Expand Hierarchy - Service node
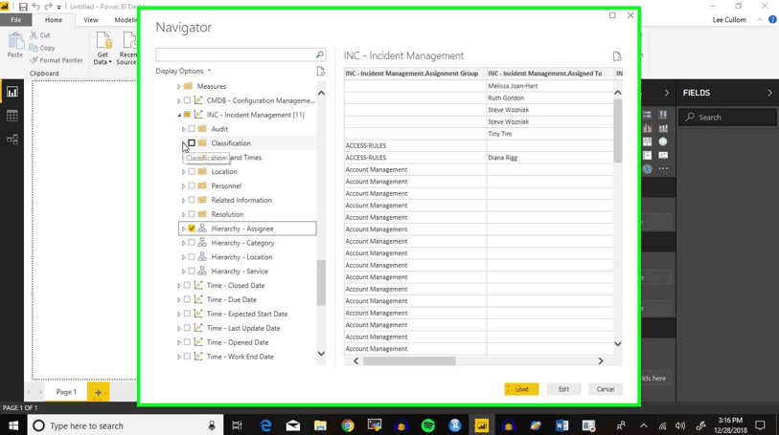The width and height of the screenshot is (779, 435). [183, 272]
